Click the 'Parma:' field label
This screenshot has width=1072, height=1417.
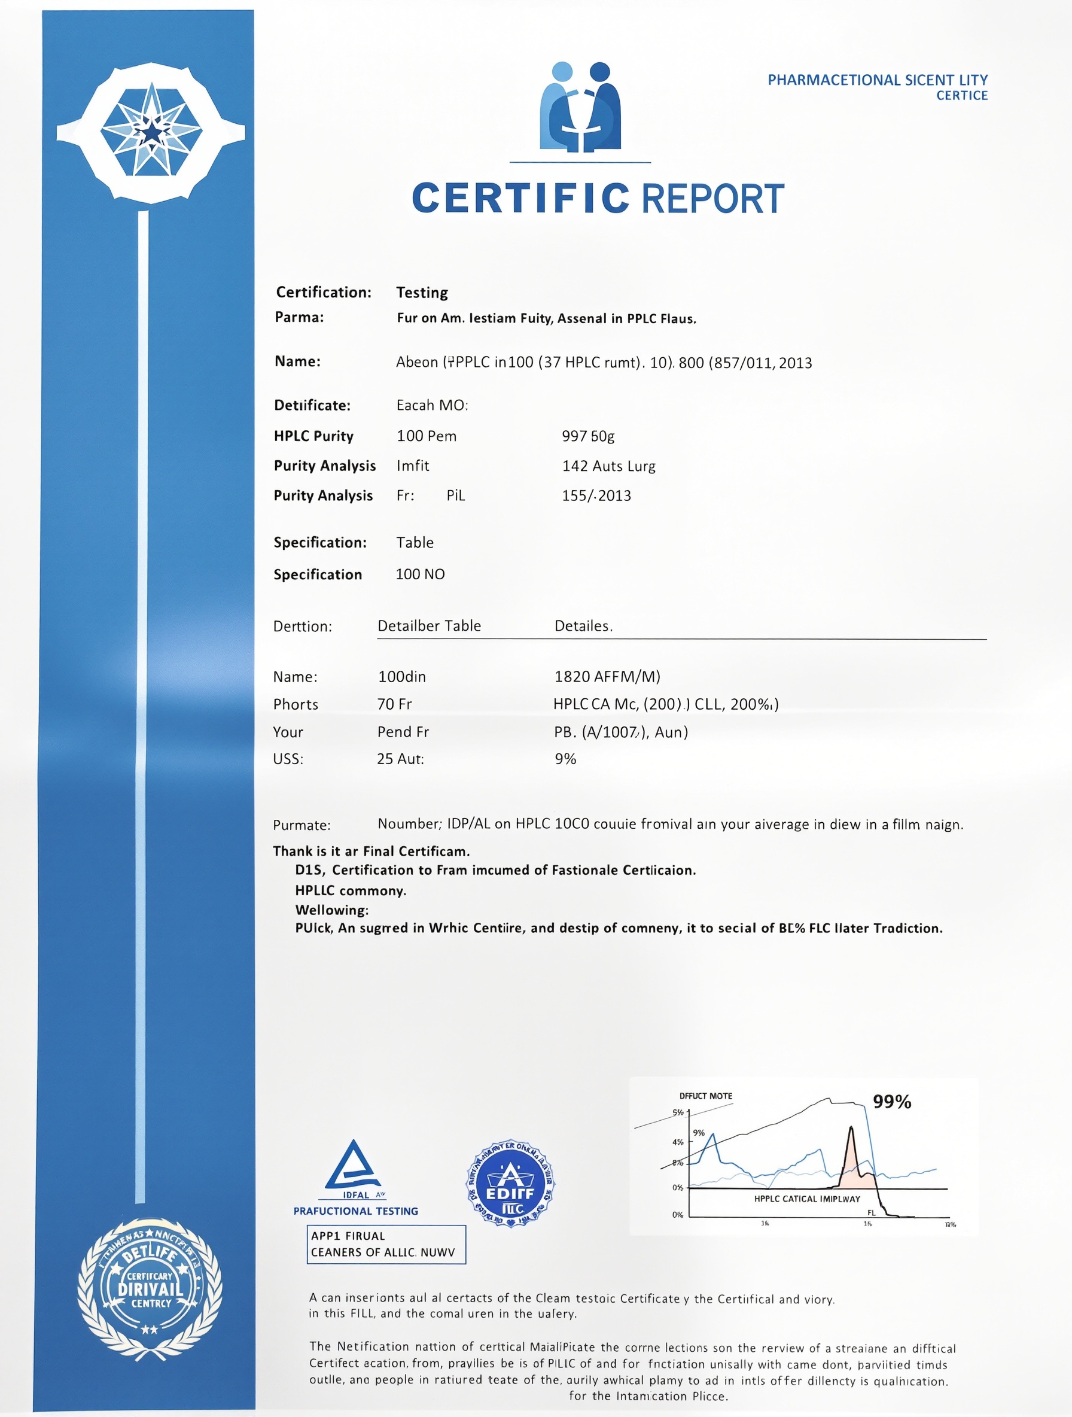point(299,317)
